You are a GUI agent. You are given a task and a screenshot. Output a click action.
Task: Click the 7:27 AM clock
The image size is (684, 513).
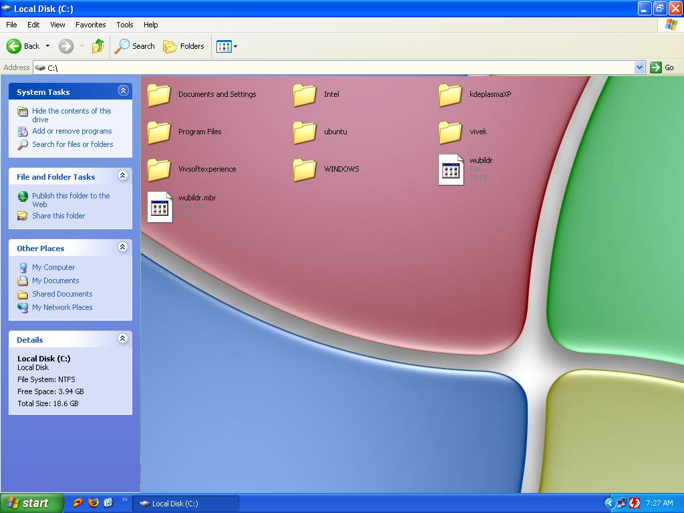tap(659, 503)
